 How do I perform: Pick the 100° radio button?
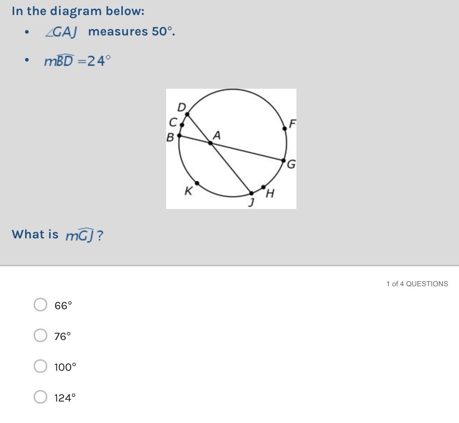coord(40,366)
